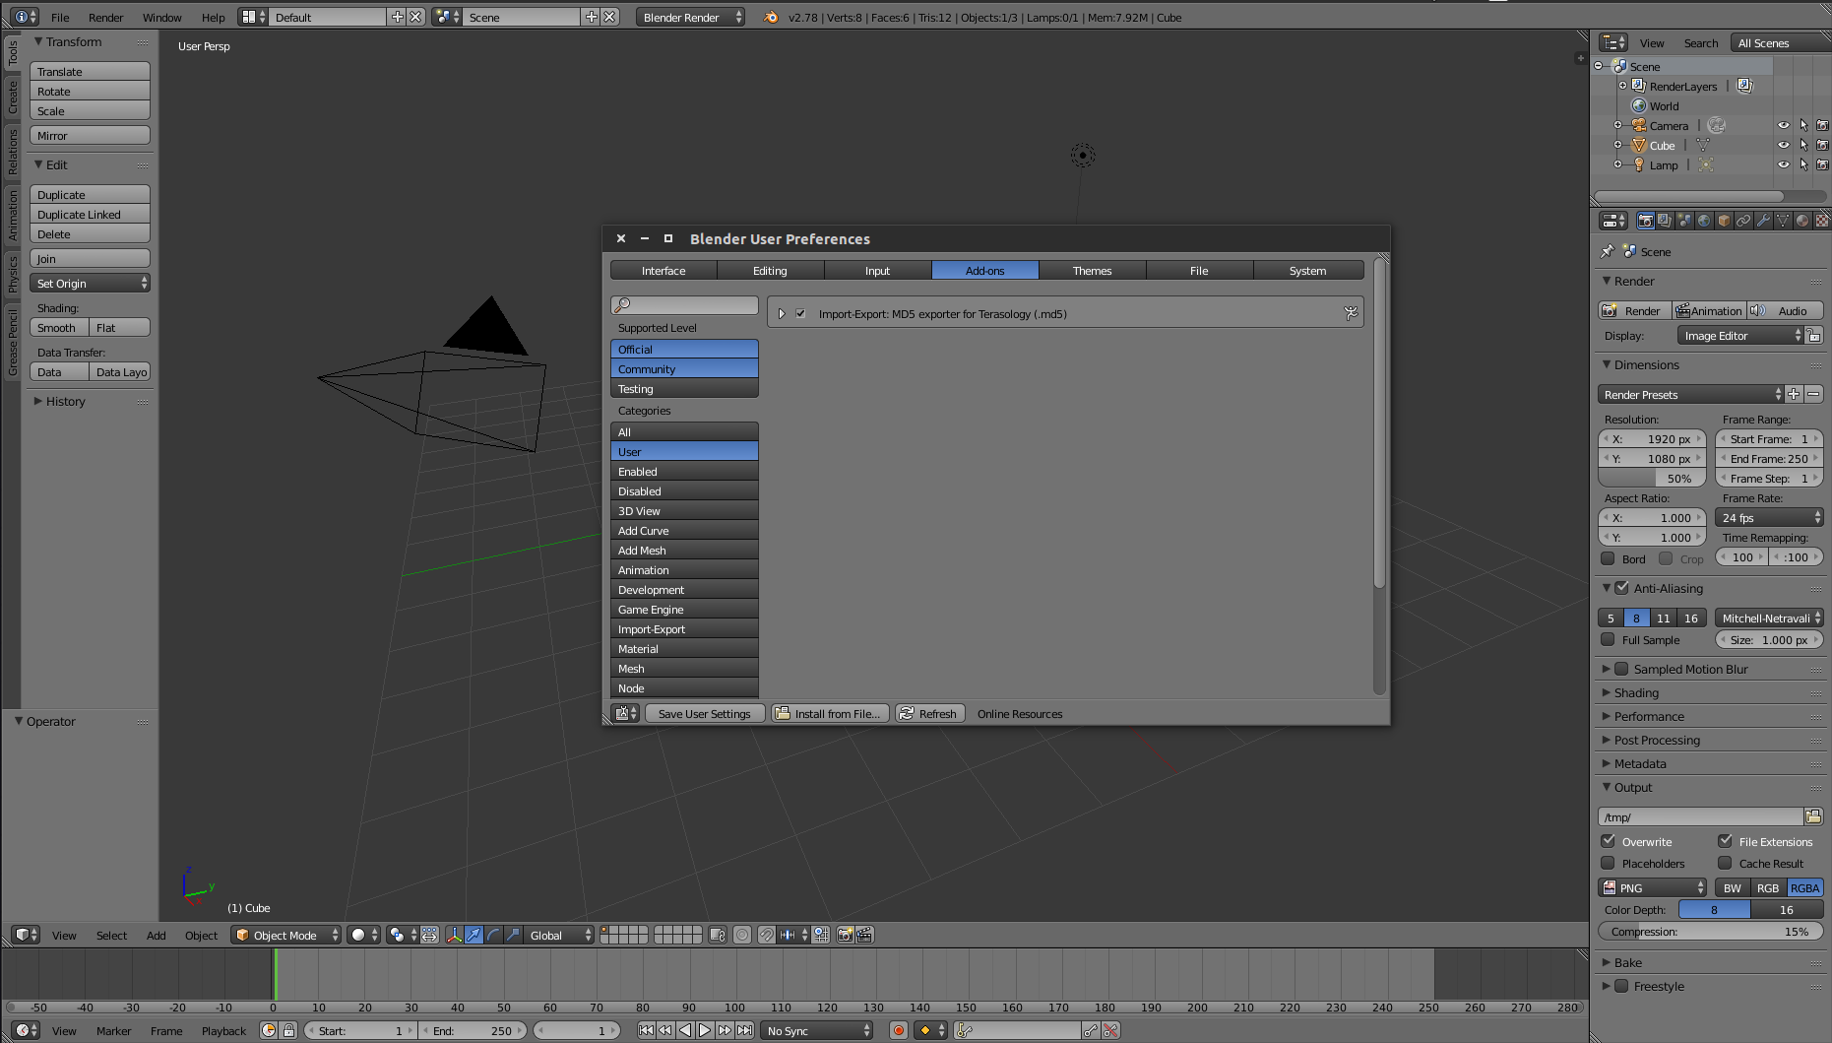Expand the Performance panel
1832x1043 pixels.
pos(1648,716)
